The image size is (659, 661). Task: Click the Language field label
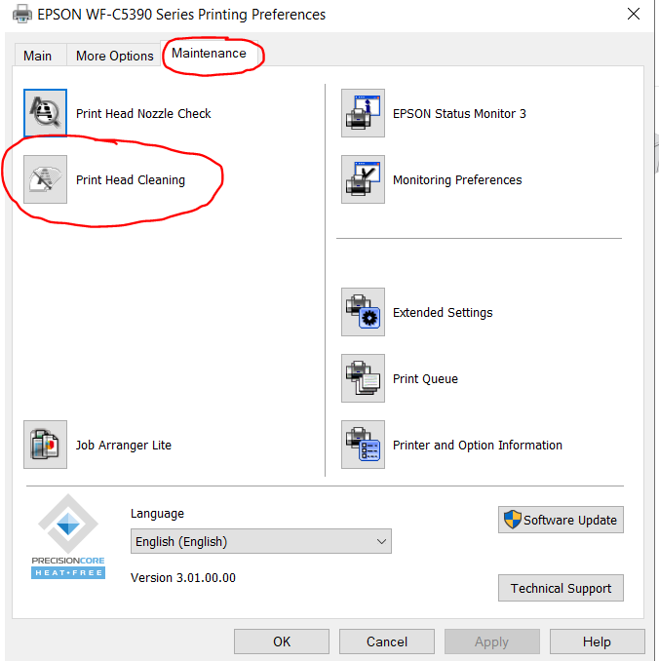[x=157, y=514]
